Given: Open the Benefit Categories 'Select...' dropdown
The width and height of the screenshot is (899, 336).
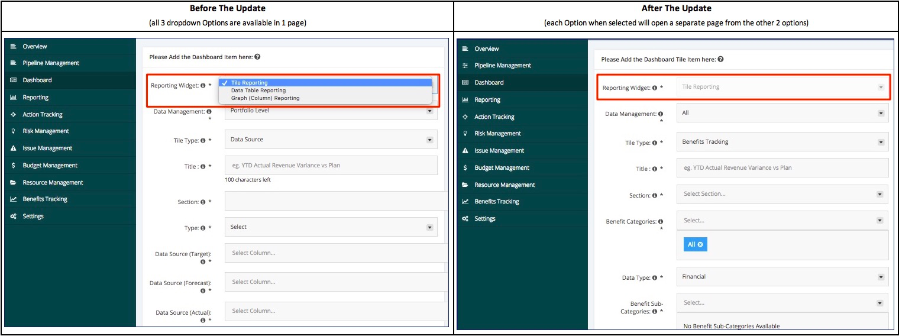Looking at the screenshot, I should click(782, 220).
